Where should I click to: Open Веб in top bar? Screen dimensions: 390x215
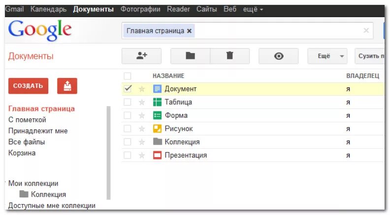pos(230,9)
